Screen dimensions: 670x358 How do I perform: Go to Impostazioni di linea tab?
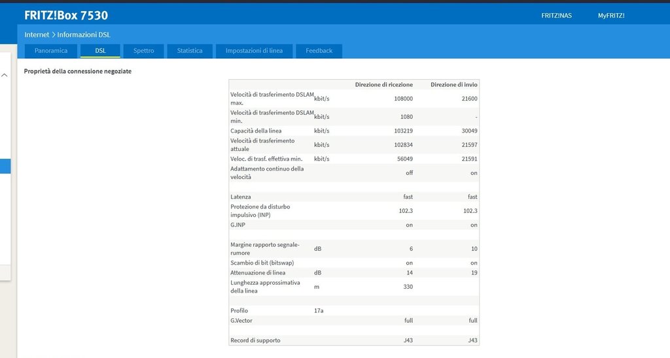[254, 51]
